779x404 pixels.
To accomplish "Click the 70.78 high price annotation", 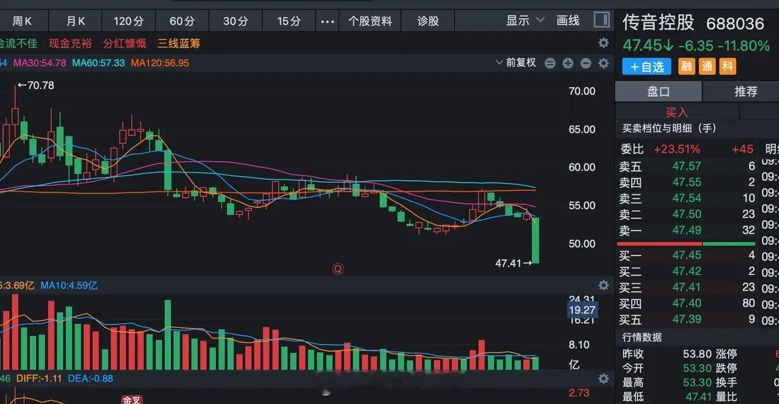I will [36, 85].
